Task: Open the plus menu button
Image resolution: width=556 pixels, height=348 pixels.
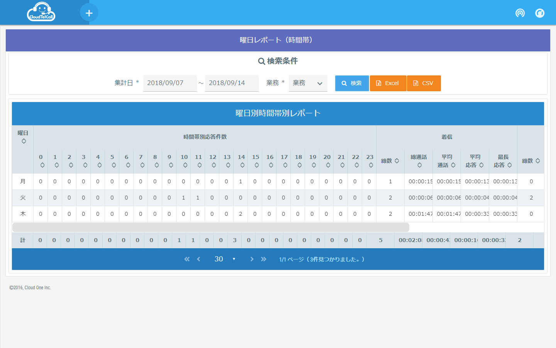Action: coord(89,13)
